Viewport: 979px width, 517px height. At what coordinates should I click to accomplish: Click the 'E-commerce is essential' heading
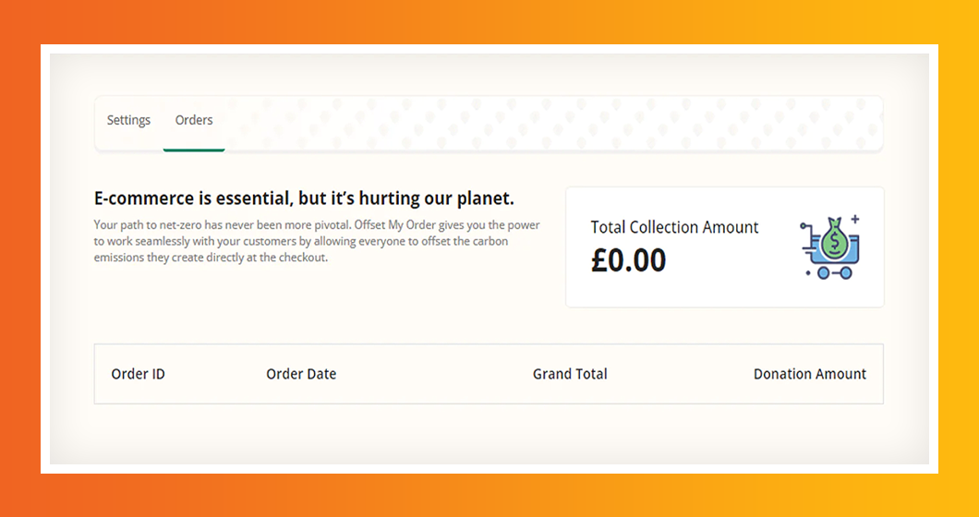[x=304, y=198]
